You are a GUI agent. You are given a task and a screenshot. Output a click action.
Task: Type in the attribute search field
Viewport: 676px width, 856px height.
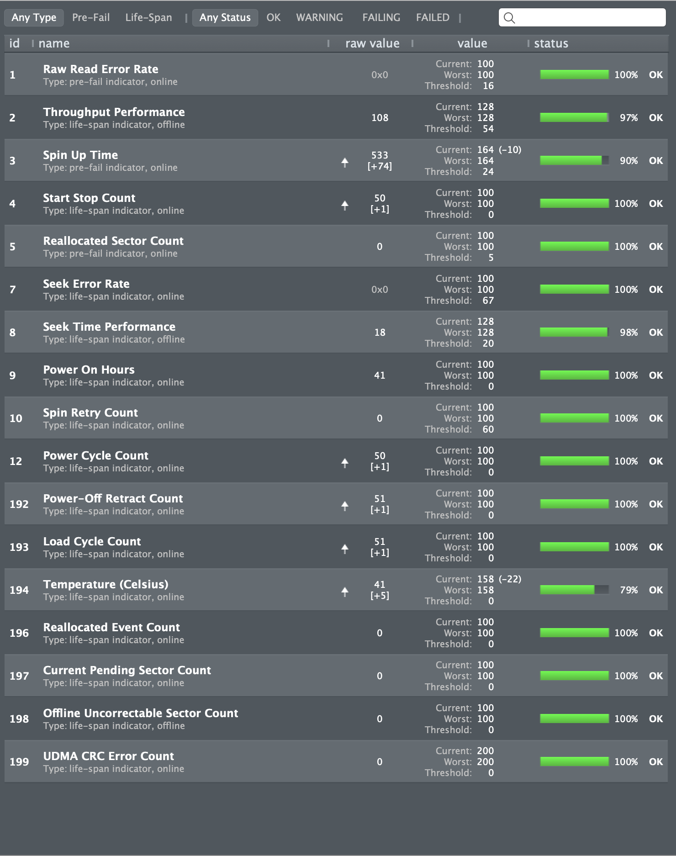pyautogui.click(x=589, y=18)
